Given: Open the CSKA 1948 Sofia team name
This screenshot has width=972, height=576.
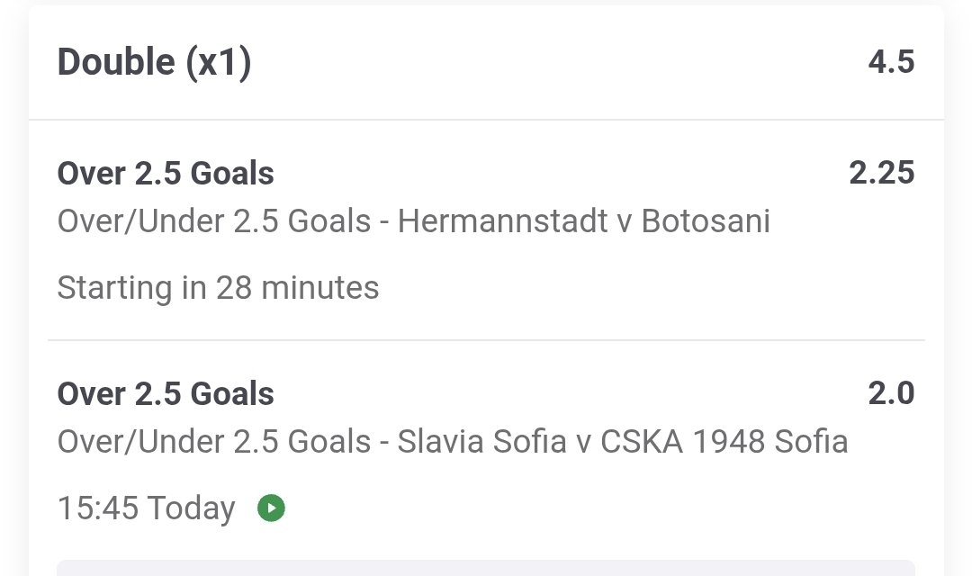Looking at the screenshot, I should click(x=724, y=442).
